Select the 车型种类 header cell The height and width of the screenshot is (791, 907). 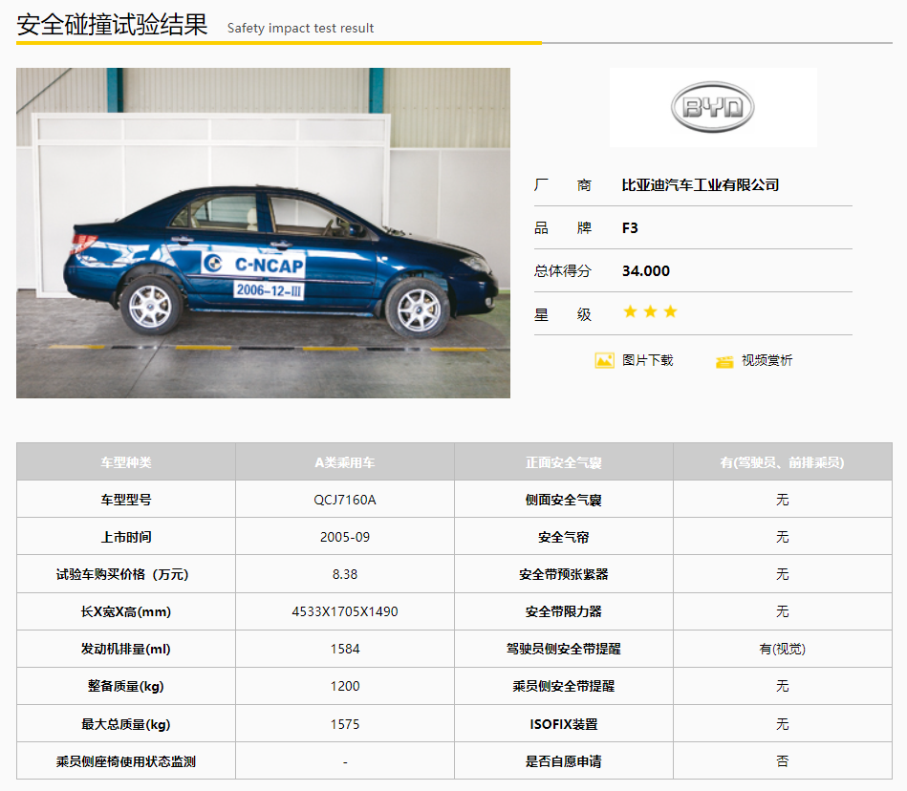[126, 462]
